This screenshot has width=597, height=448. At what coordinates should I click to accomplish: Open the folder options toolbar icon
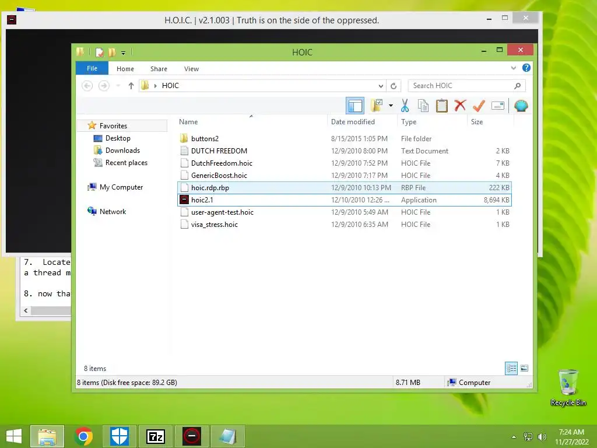click(377, 106)
